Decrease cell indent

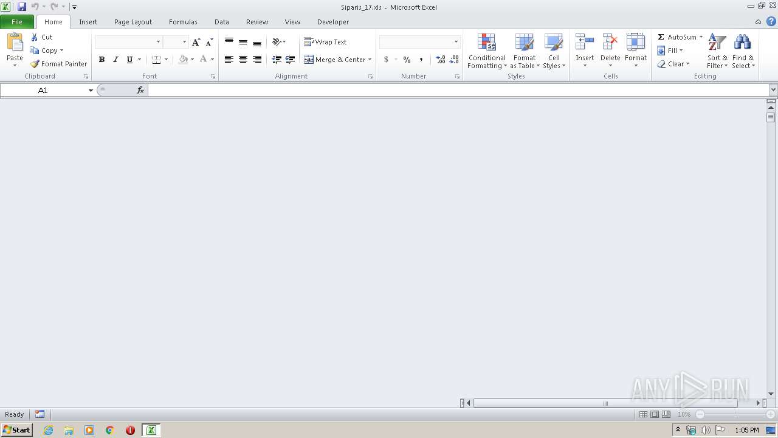coord(277,60)
